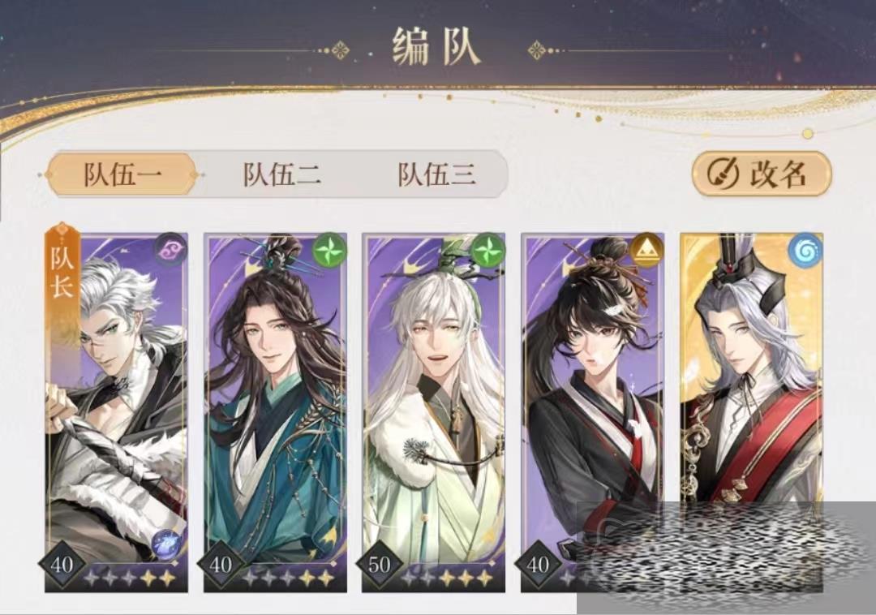
Task: Click the 改名 rename button
Action: [762, 174]
